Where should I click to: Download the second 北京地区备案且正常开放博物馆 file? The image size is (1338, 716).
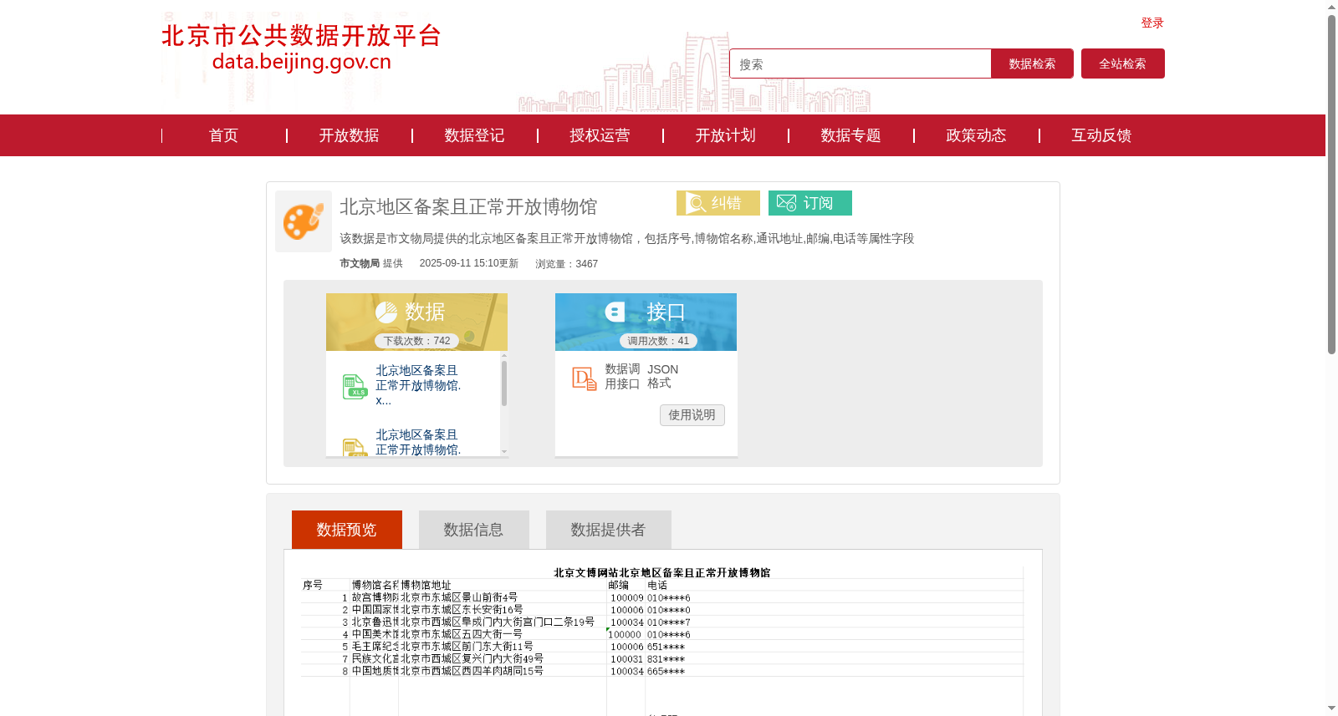(418, 442)
